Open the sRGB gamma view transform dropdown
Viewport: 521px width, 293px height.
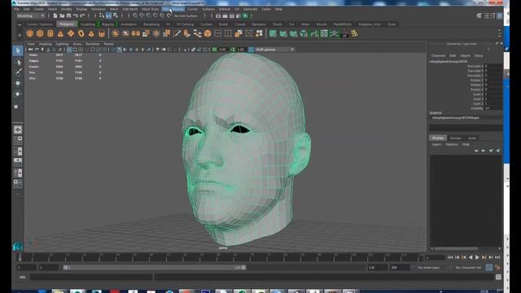click(x=274, y=50)
